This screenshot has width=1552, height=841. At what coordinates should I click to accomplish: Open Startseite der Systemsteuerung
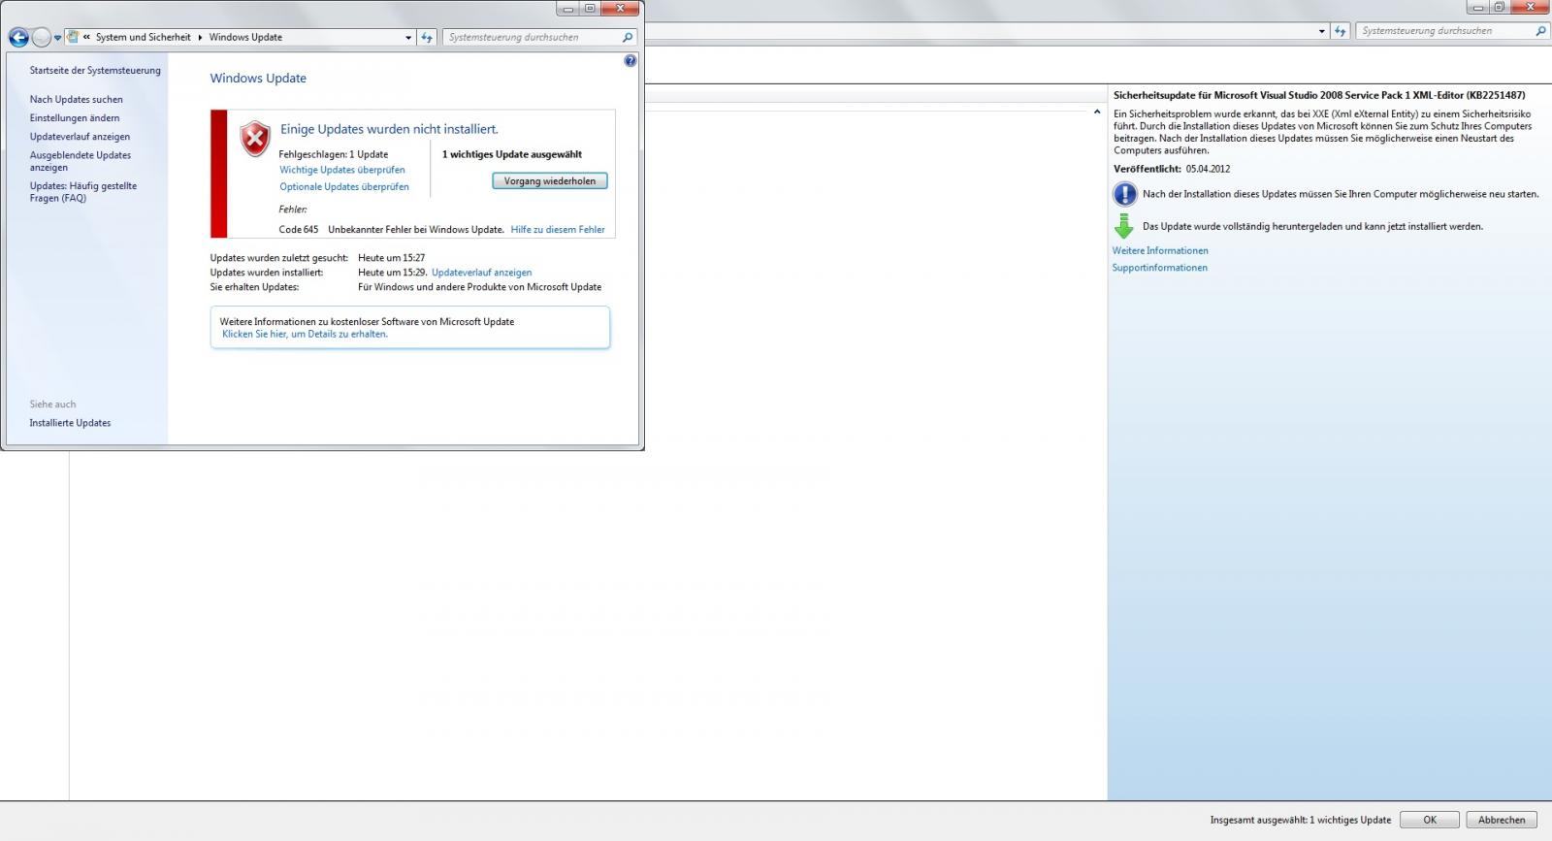(95, 70)
